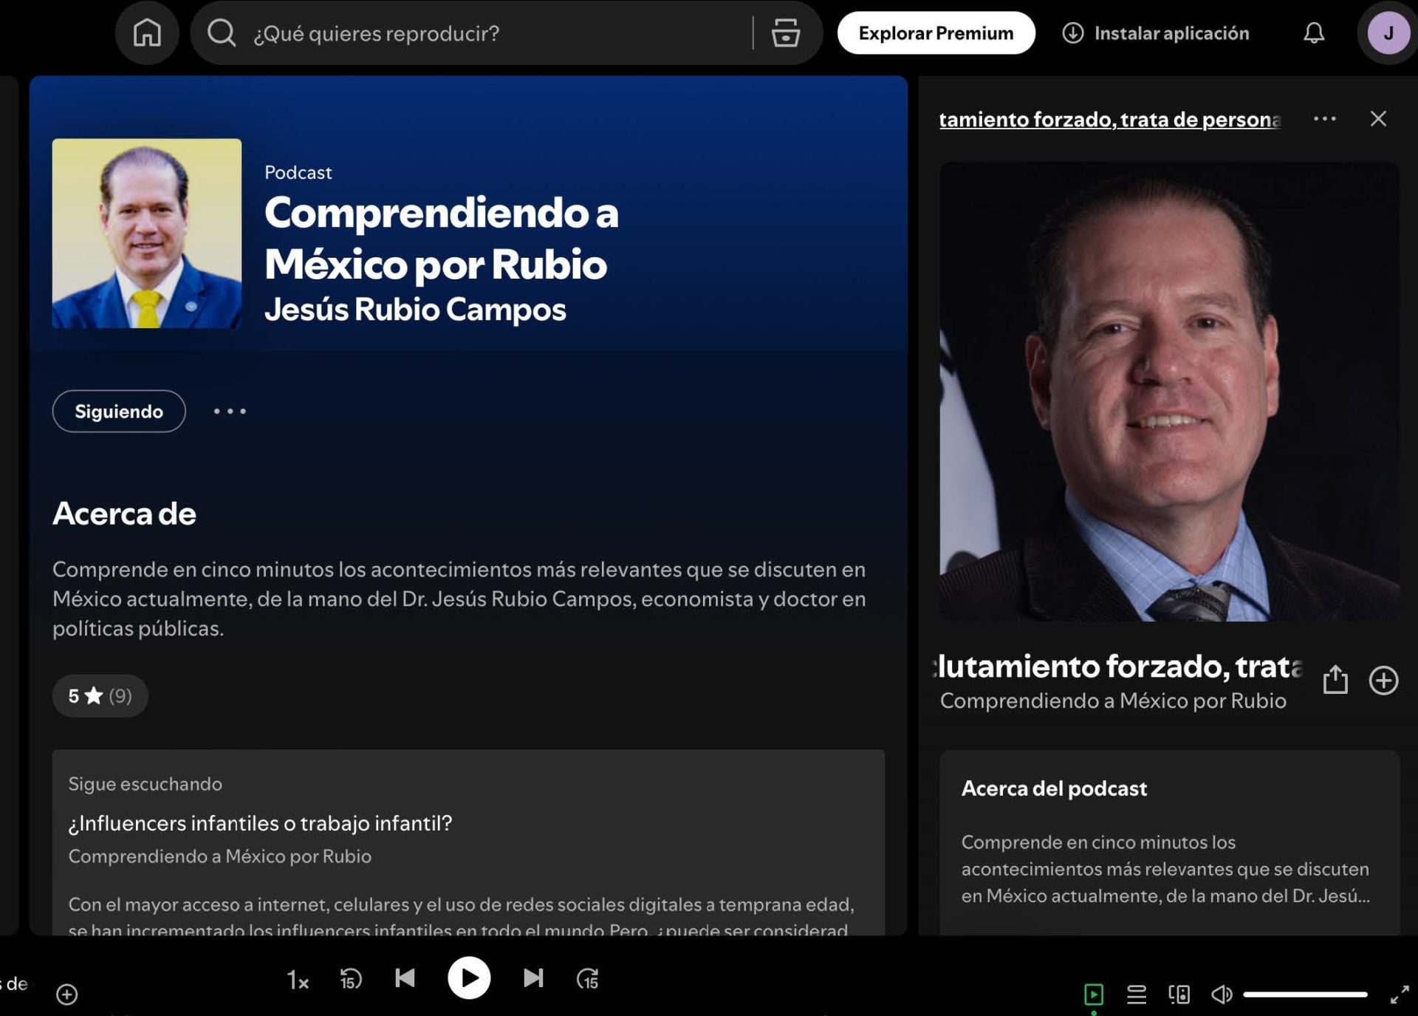Open the Browse icon in search bar
Image resolution: width=1418 pixels, height=1016 pixels.
tap(785, 33)
